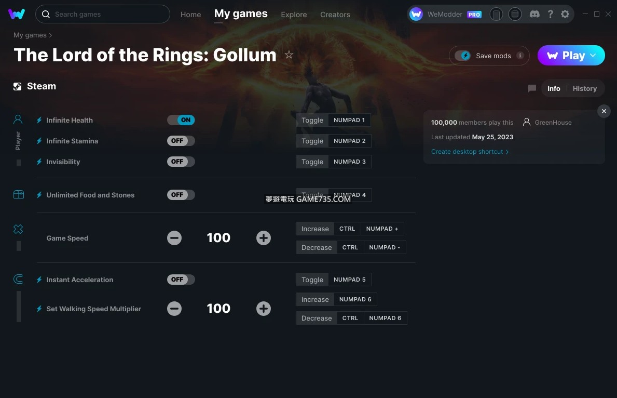Click the chat bubble comments icon
The height and width of the screenshot is (398, 617).
point(532,88)
